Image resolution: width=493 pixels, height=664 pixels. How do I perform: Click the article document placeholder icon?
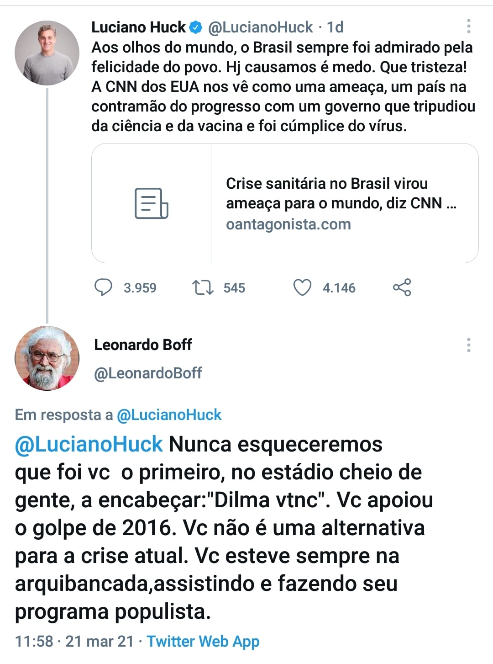151,203
